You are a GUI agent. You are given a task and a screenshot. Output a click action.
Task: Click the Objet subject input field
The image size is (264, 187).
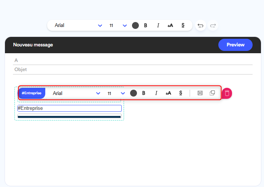133,70
